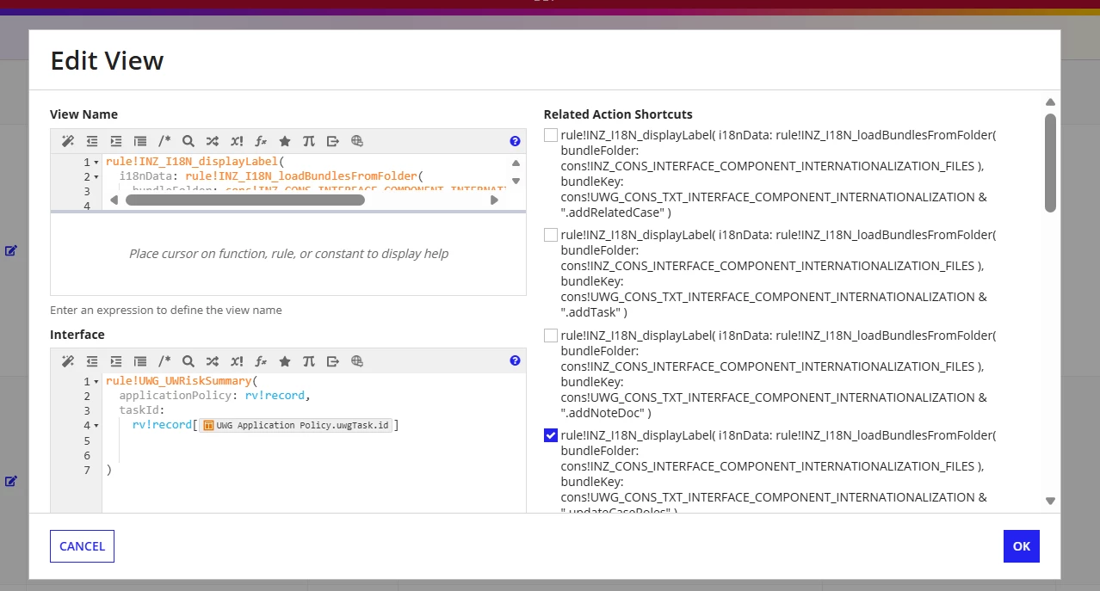
Task: Click the star icon in Interface toolbar
Action: [x=285, y=361]
